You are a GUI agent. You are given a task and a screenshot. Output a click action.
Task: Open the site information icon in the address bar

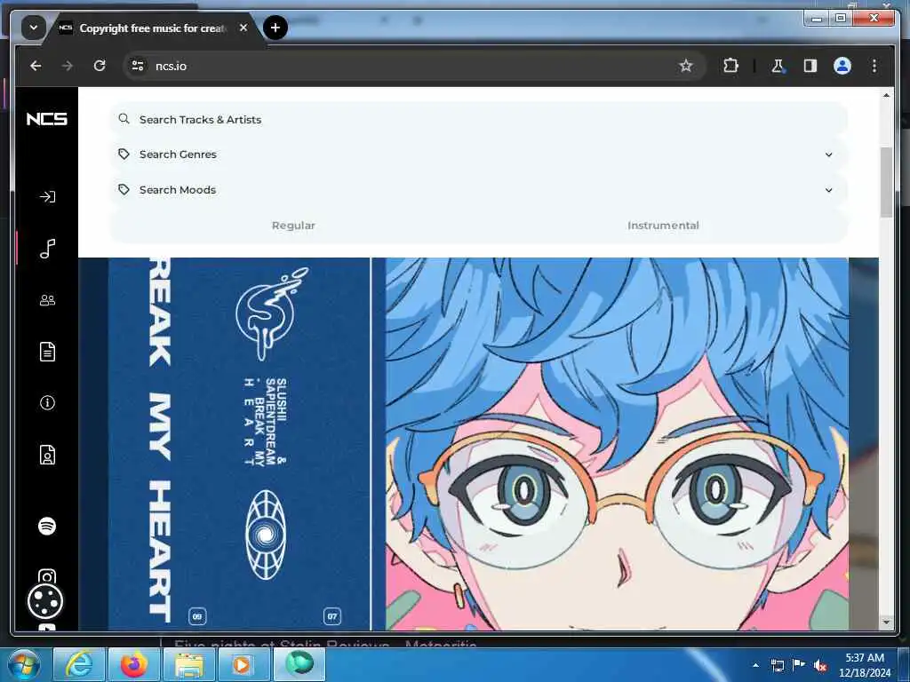[138, 66]
